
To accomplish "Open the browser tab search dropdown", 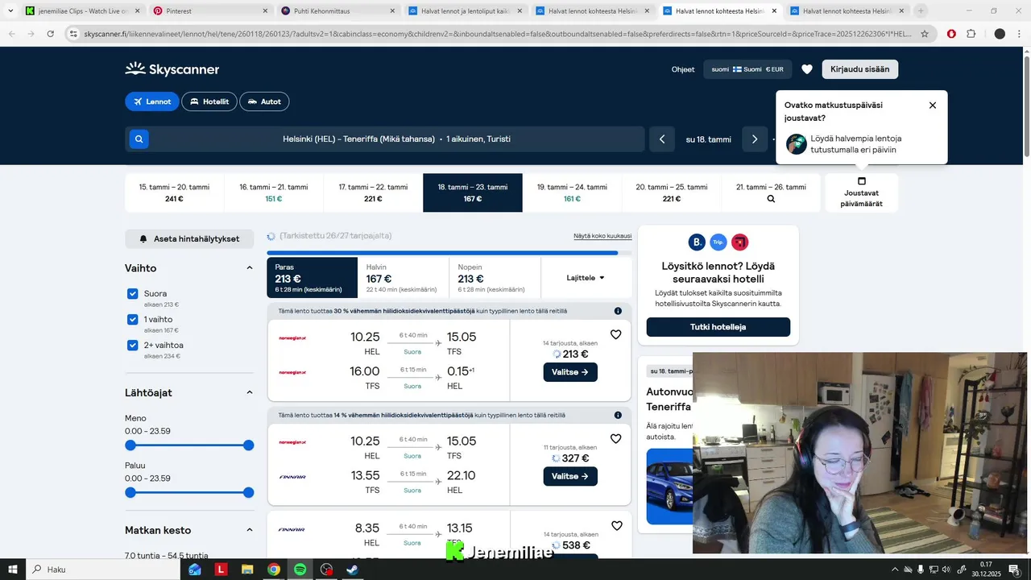I will pyautogui.click(x=10, y=11).
